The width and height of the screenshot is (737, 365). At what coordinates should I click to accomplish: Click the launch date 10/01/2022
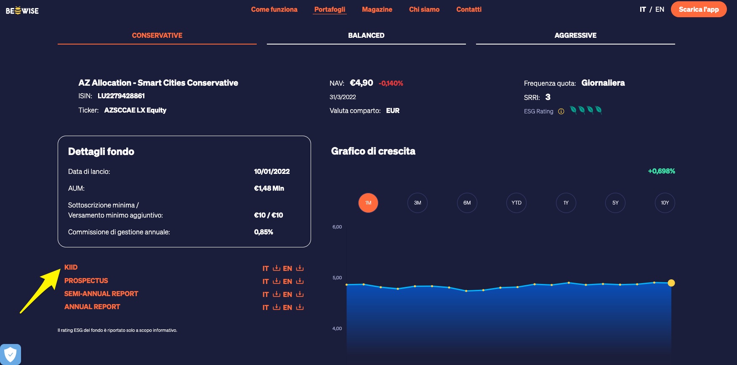click(x=272, y=171)
